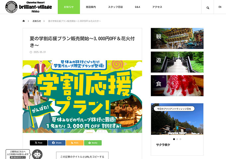Viewport: 226px width, 159px height.
Task: Go to Q&A page
Action: tap(138, 7)
